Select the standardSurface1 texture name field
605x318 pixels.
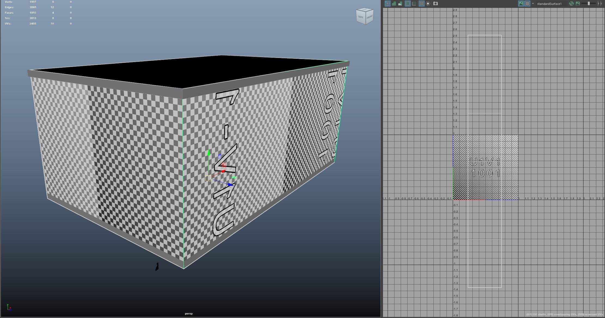coord(549,4)
